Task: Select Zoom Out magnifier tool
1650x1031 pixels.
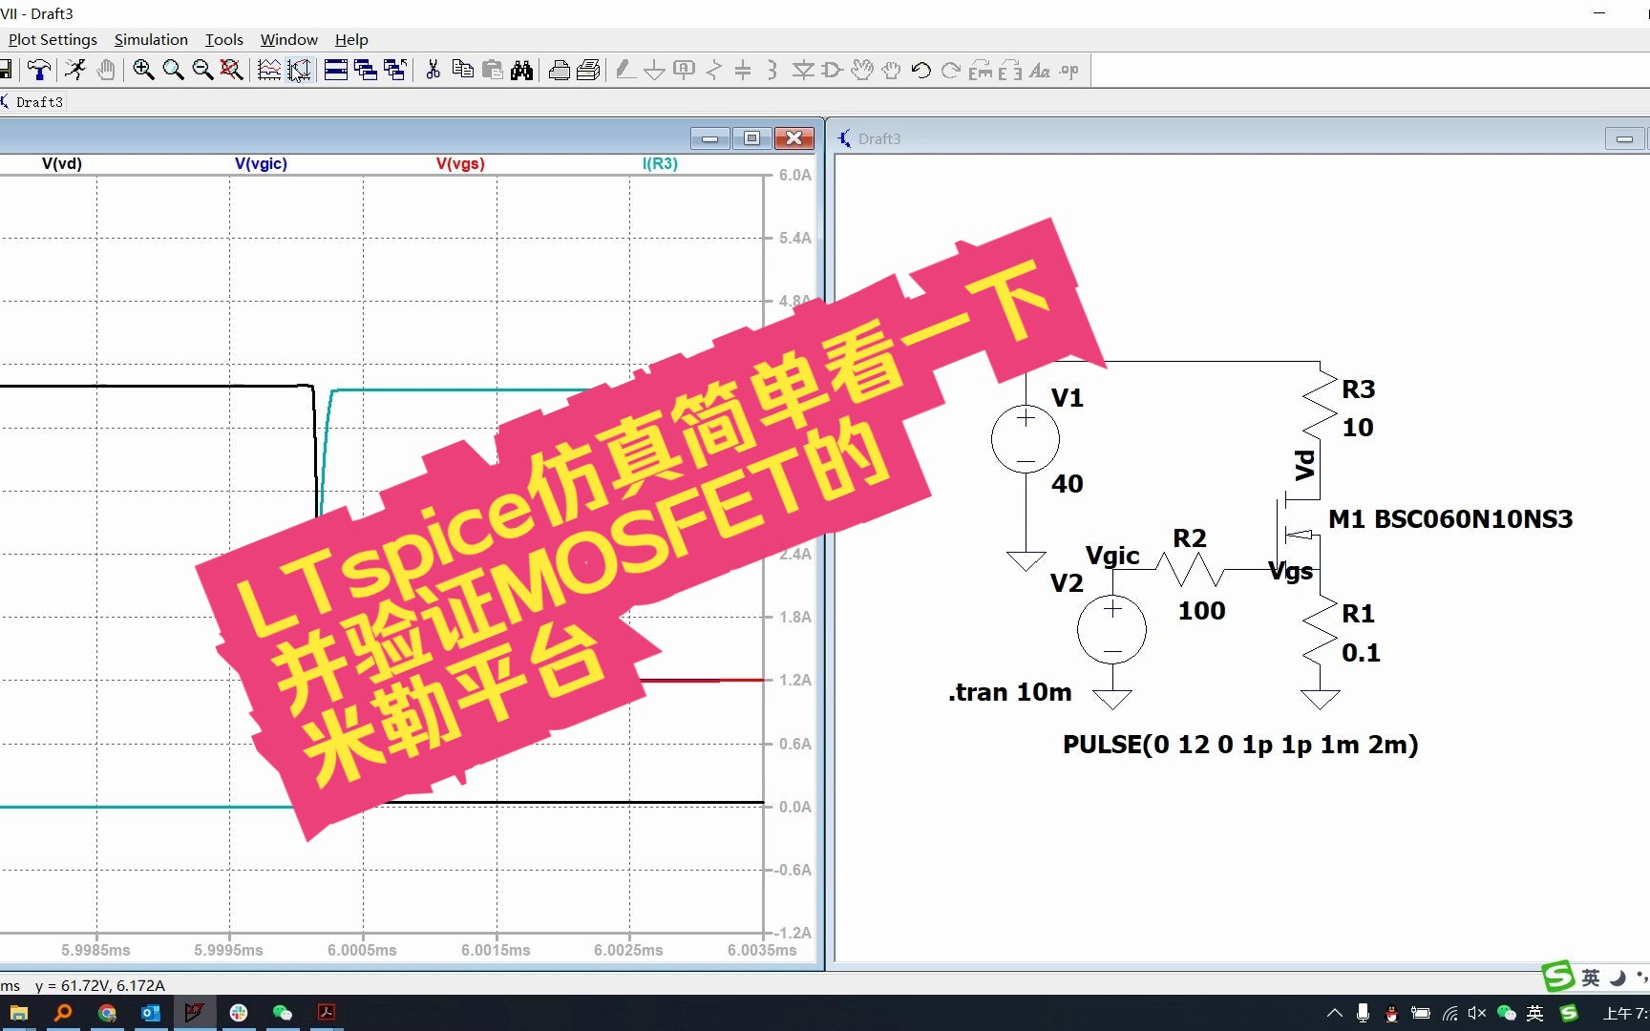Action: click(202, 70)
